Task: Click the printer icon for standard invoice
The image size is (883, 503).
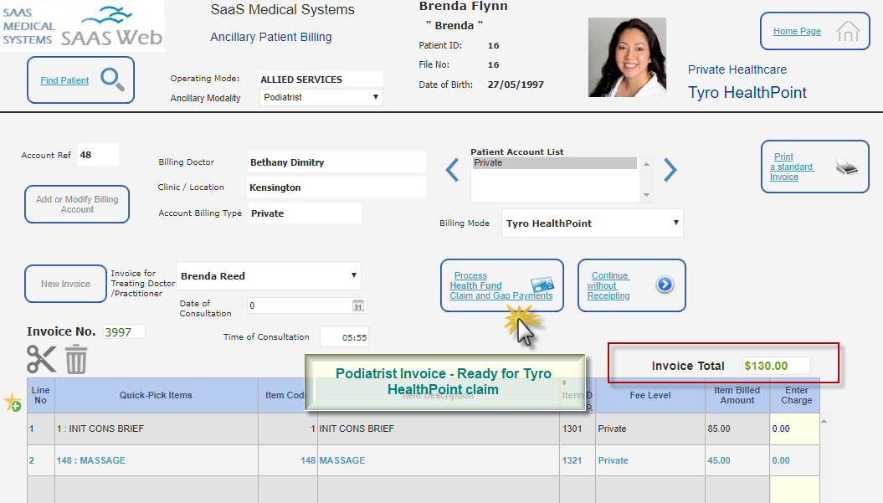Action: pos(846,167)
